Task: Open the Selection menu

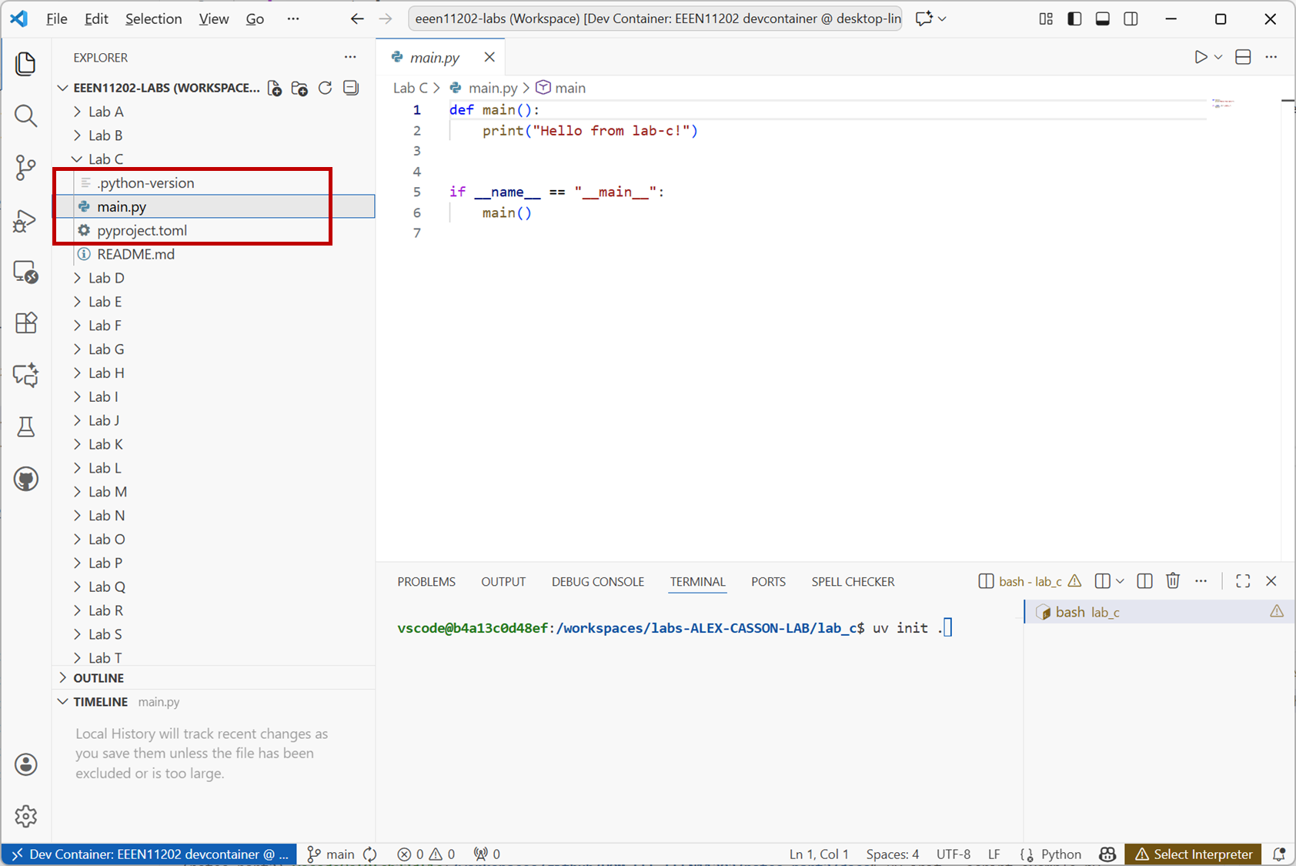Action: (153, 19)
